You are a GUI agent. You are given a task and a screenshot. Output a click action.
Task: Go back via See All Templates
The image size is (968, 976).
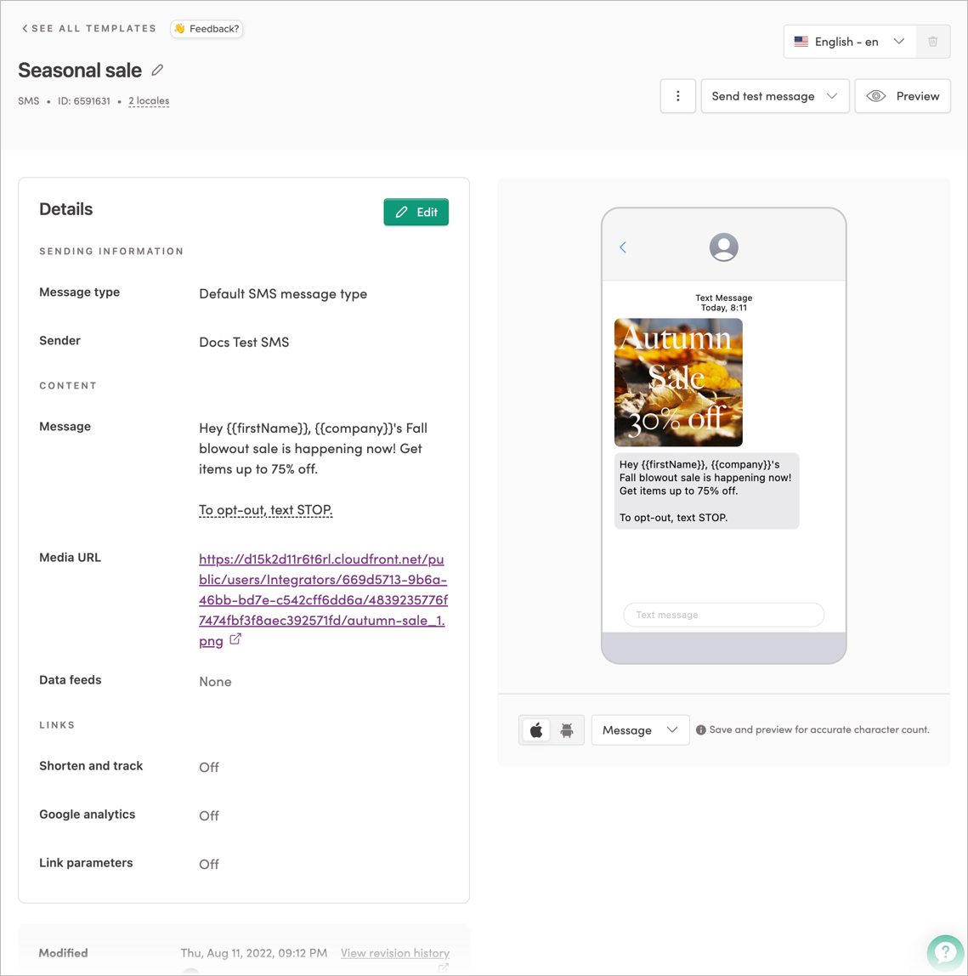(x=89, y=29)
